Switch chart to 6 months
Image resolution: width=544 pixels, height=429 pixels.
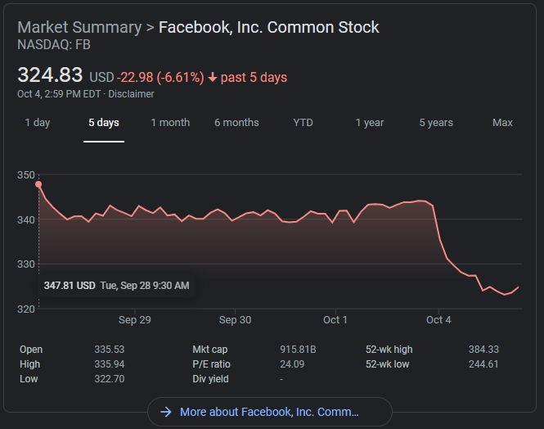tap(236, 123)
